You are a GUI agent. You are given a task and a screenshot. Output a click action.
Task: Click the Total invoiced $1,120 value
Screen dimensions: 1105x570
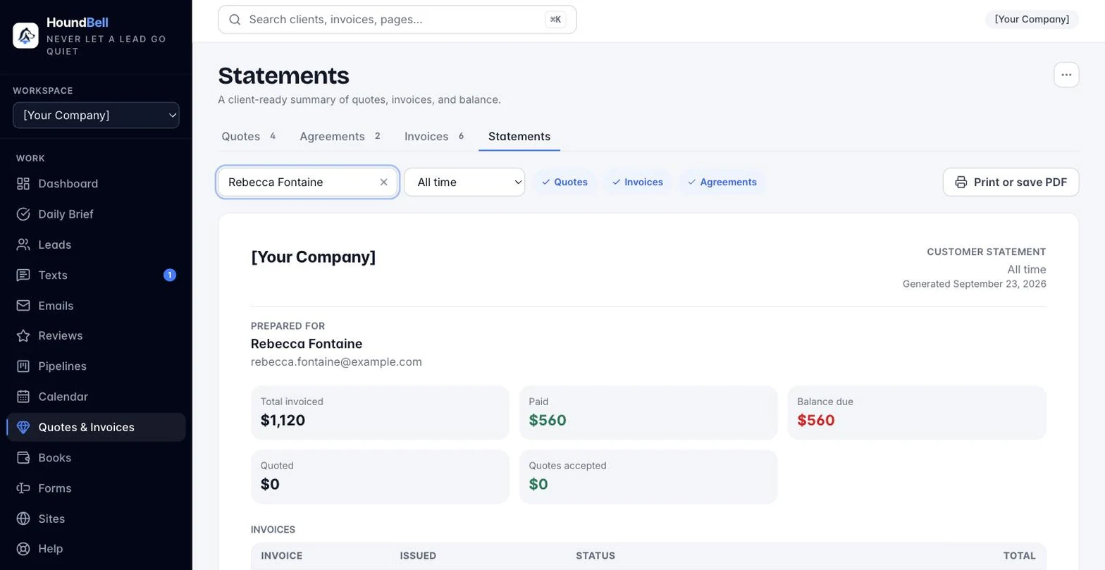283,421
